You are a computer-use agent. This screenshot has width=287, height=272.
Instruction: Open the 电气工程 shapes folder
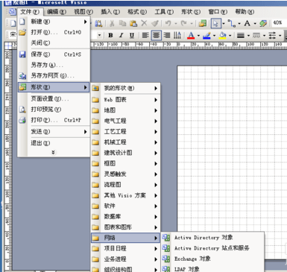coord(125,121)
